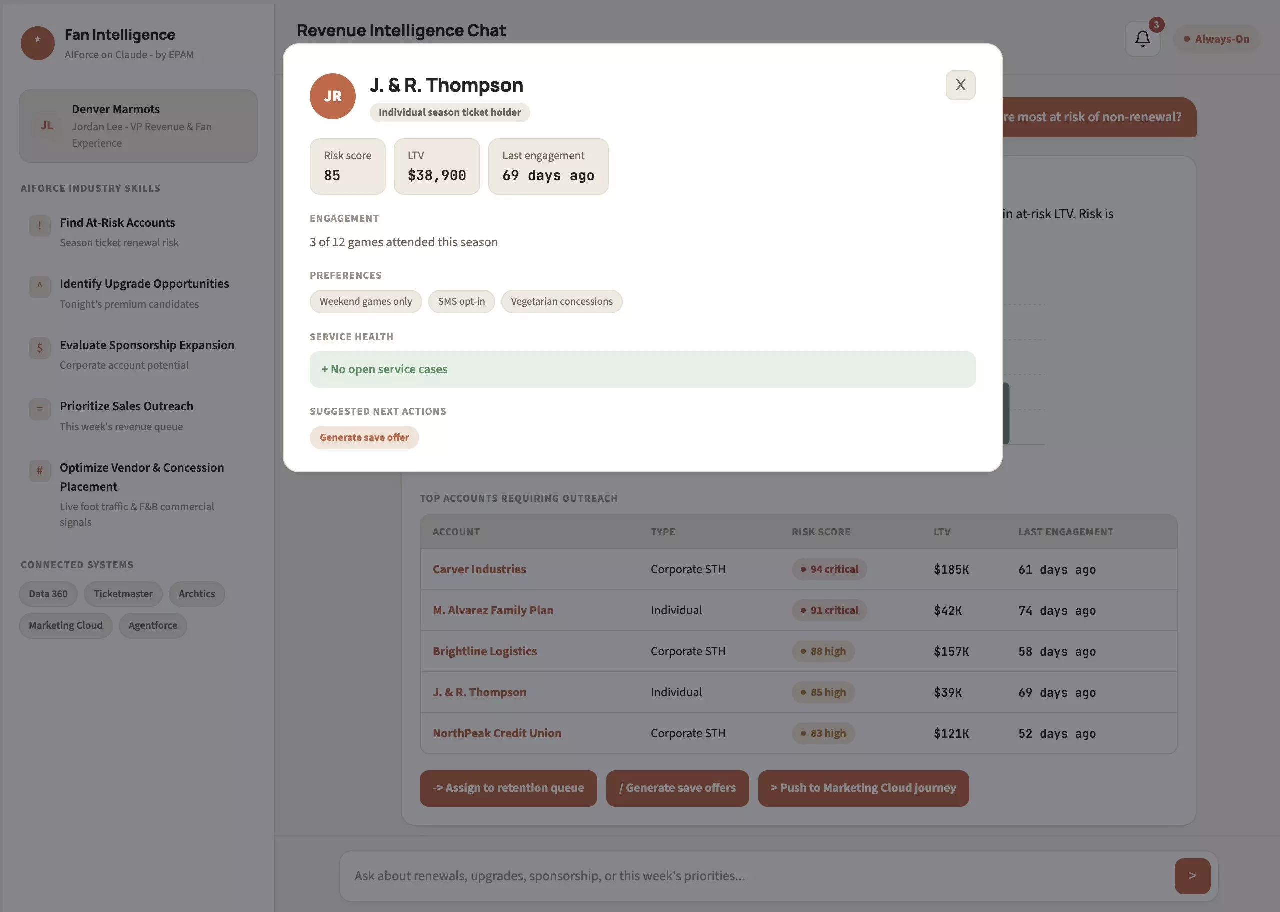The image size is (1280, 912).
Task: Click the 91 critical risk badge
Action: (x=829, y=610)
